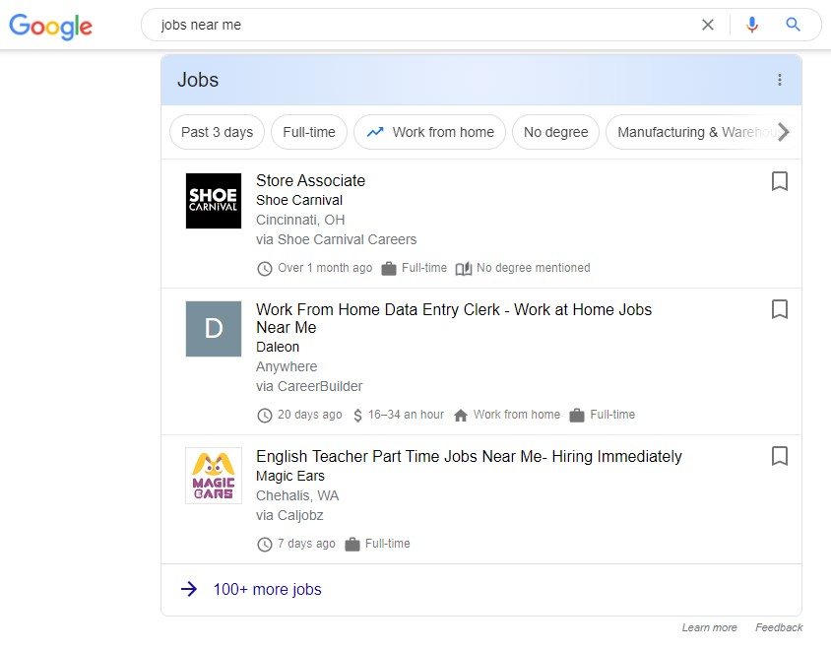Save the Daleon Data Entry Clerk job
The image size is (831, 651).
[x=779, y=309]
